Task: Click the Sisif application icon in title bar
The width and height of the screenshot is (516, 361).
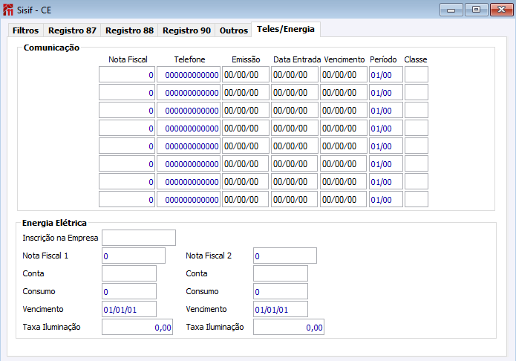Action: tap(8, 10)
